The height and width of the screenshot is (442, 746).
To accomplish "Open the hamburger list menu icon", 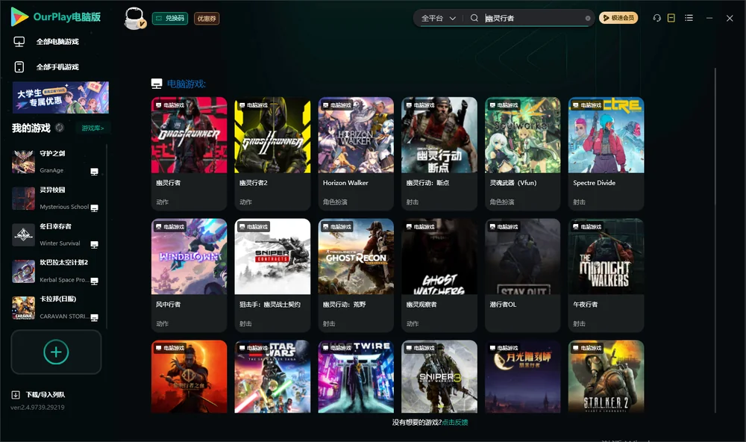I will (x=689, y=18).
